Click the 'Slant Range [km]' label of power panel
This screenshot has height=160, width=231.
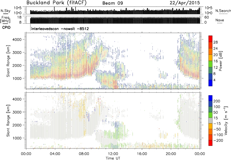(8, 61)
